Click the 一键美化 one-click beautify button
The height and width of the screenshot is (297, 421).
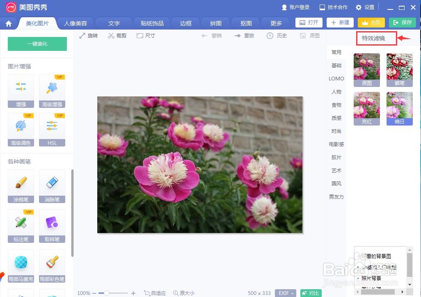point(37,43)
